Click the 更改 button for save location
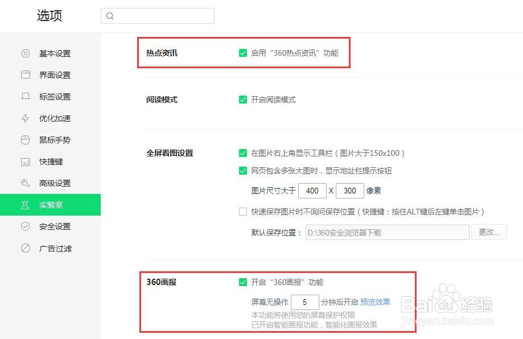 click(x=488, y=232)
